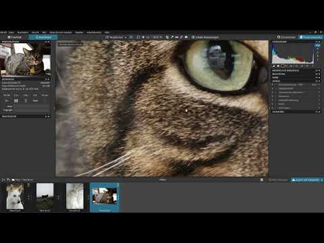The width and height of the screenshot is (324, 243).
Task: Open the Vergleichen dropdown arrow
Action: click(x=126, y=37)
